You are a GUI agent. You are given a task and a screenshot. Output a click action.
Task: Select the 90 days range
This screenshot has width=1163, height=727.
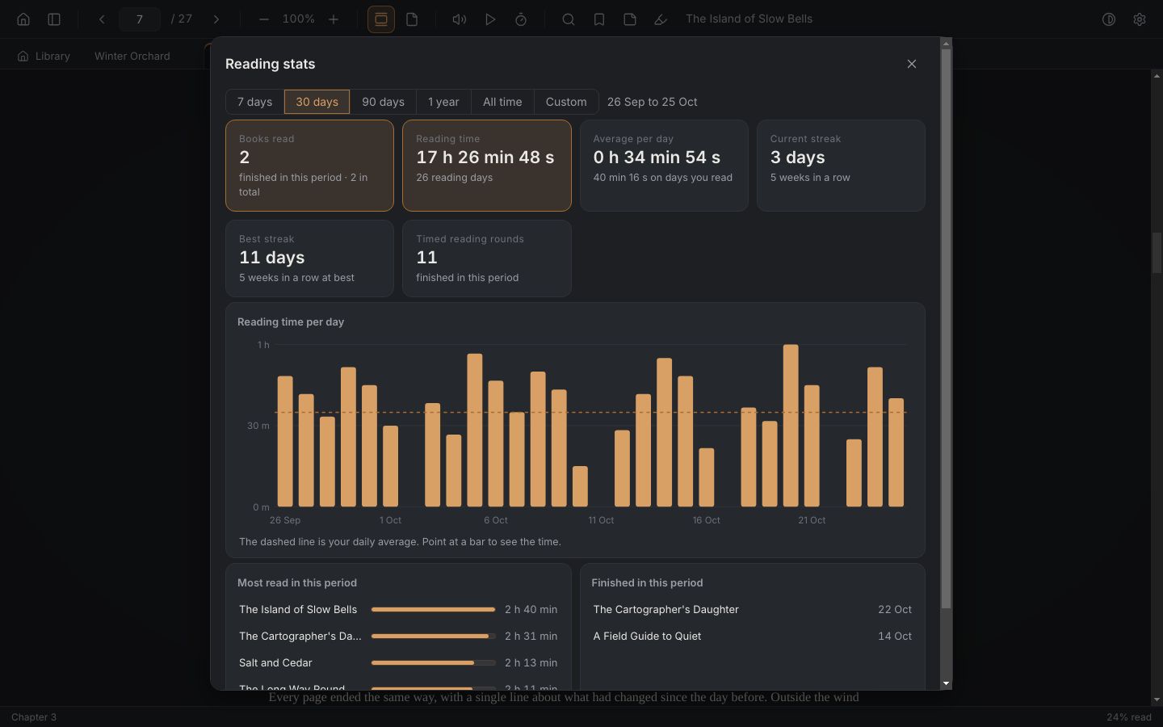tap(383, 102)
